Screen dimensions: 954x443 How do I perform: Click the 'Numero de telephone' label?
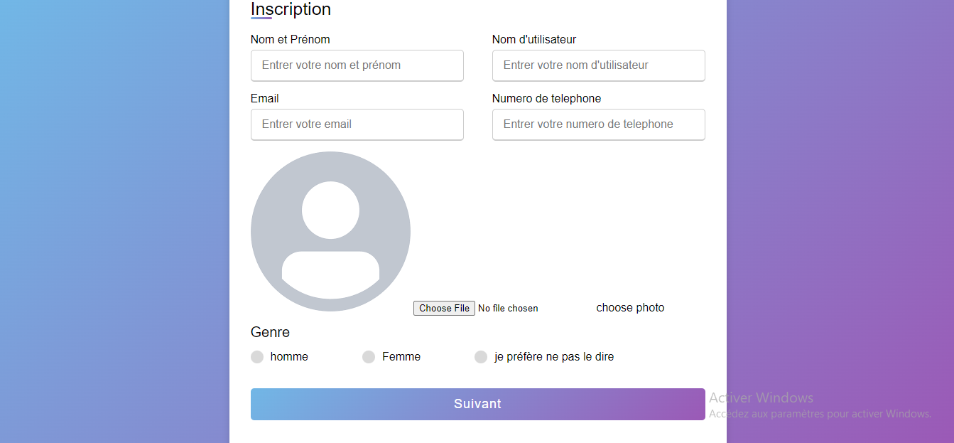click(546, 98)
